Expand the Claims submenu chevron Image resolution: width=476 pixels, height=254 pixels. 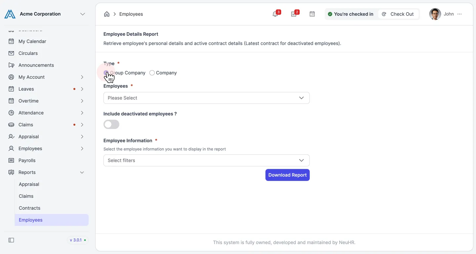coord(82,125)
